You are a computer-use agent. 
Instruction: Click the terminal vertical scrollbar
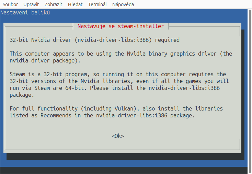click(x=250, y=91)
